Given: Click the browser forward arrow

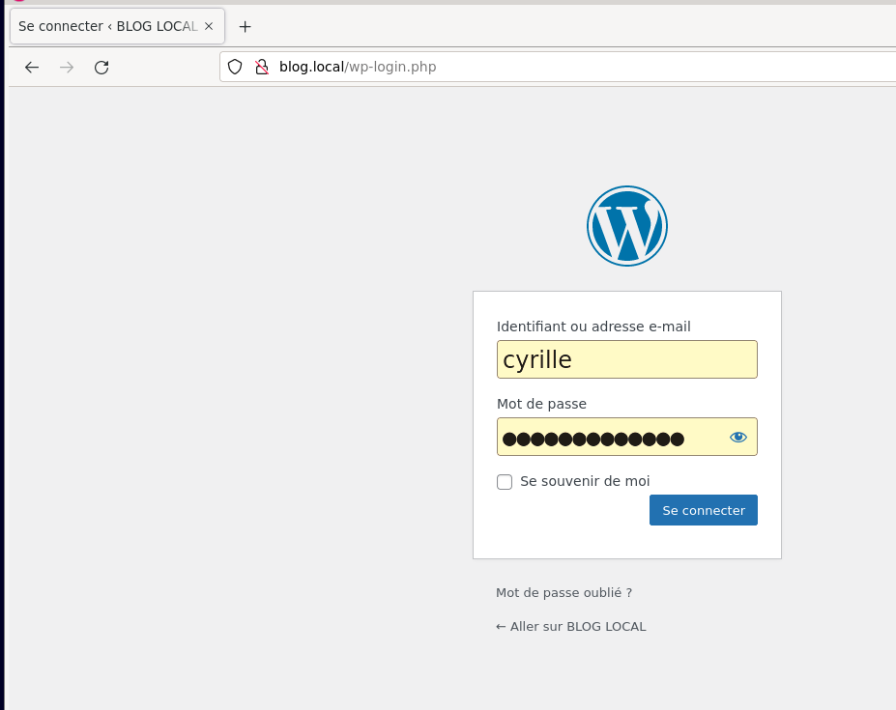Looking at the screenshot, I should [x=67, y=68].
